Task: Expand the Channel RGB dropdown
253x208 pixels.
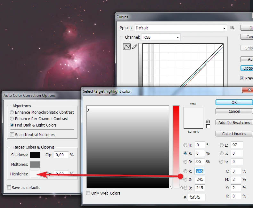Action: coord(161,37)
